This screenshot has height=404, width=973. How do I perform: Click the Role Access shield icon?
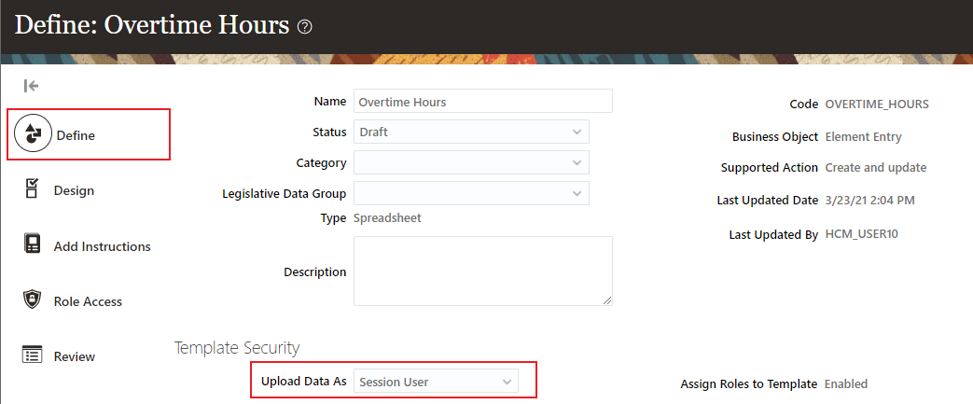click(x=33, y=300)
